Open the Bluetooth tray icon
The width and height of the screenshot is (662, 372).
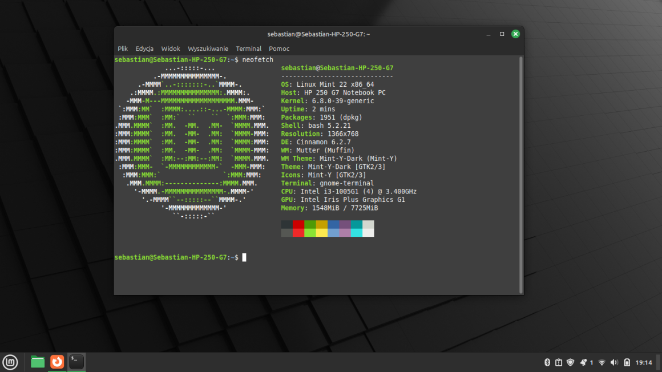tap(547, 362)
